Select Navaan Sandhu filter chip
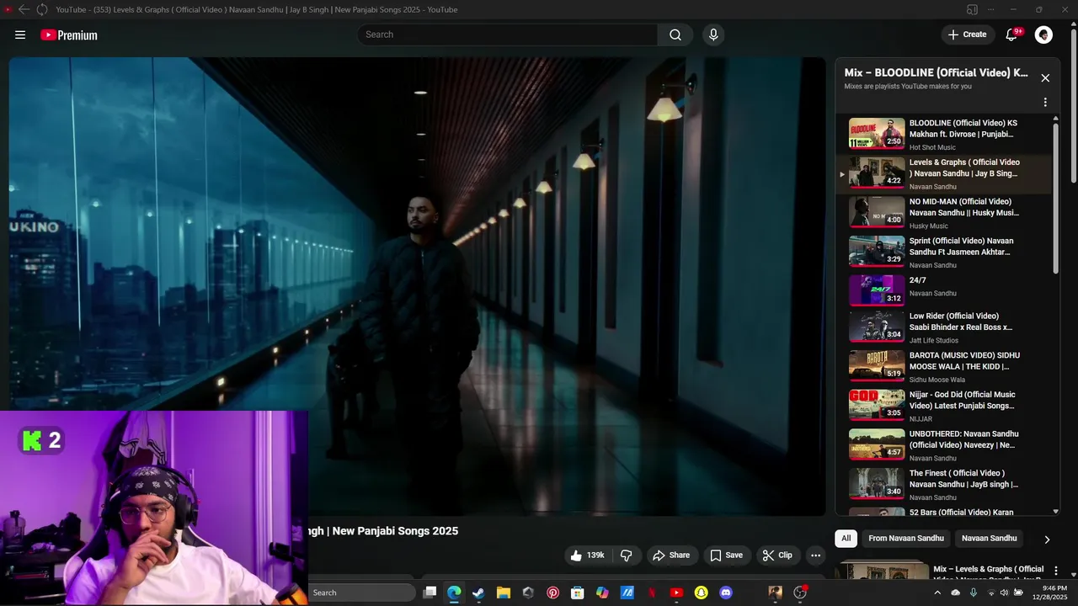 [989, 539]
